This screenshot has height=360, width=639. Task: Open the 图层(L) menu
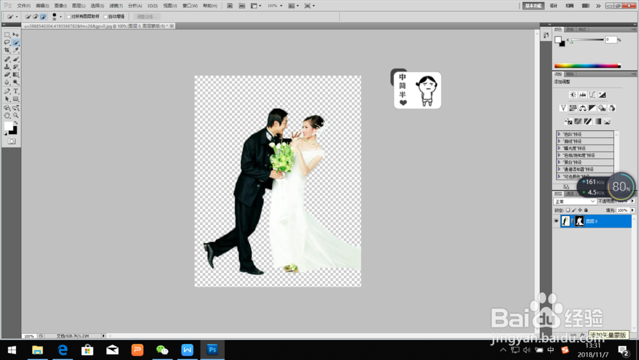[79, 6]
